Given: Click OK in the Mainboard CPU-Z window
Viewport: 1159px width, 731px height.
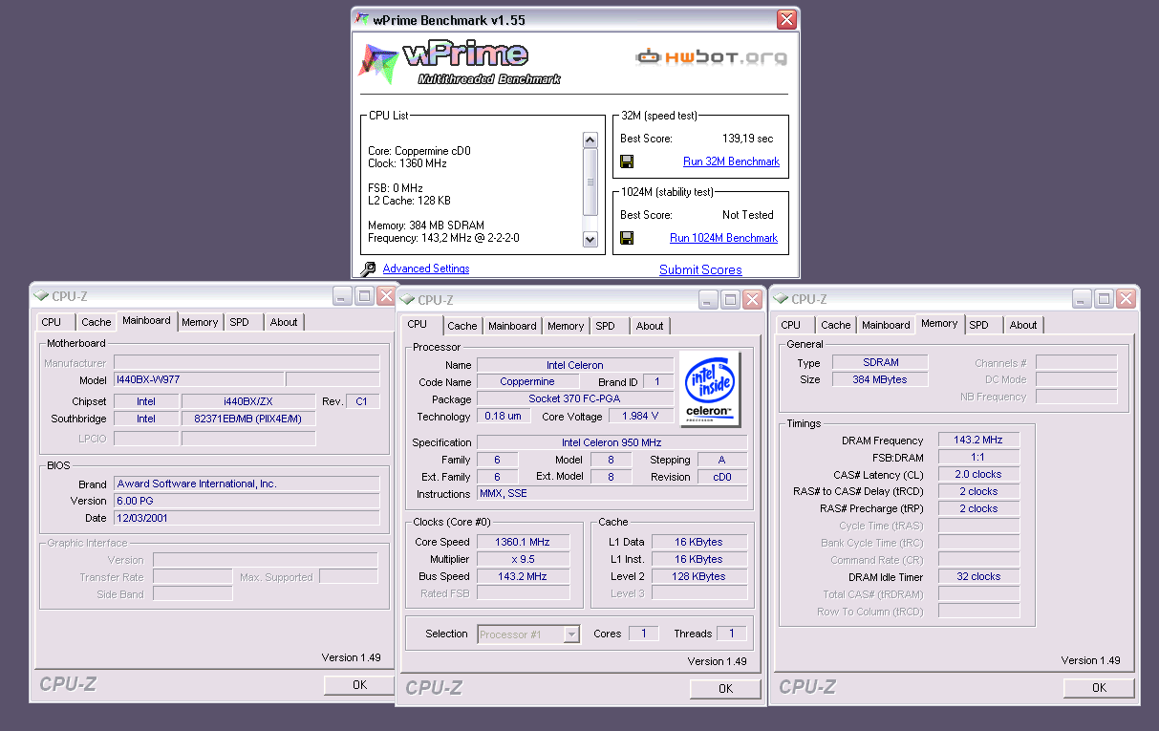Looking at the screenshot, I should click(359, 684).
